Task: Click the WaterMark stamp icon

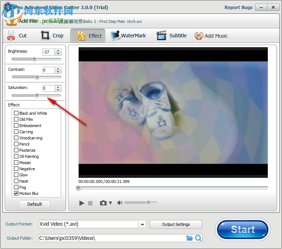Action: tap(115, 36)
